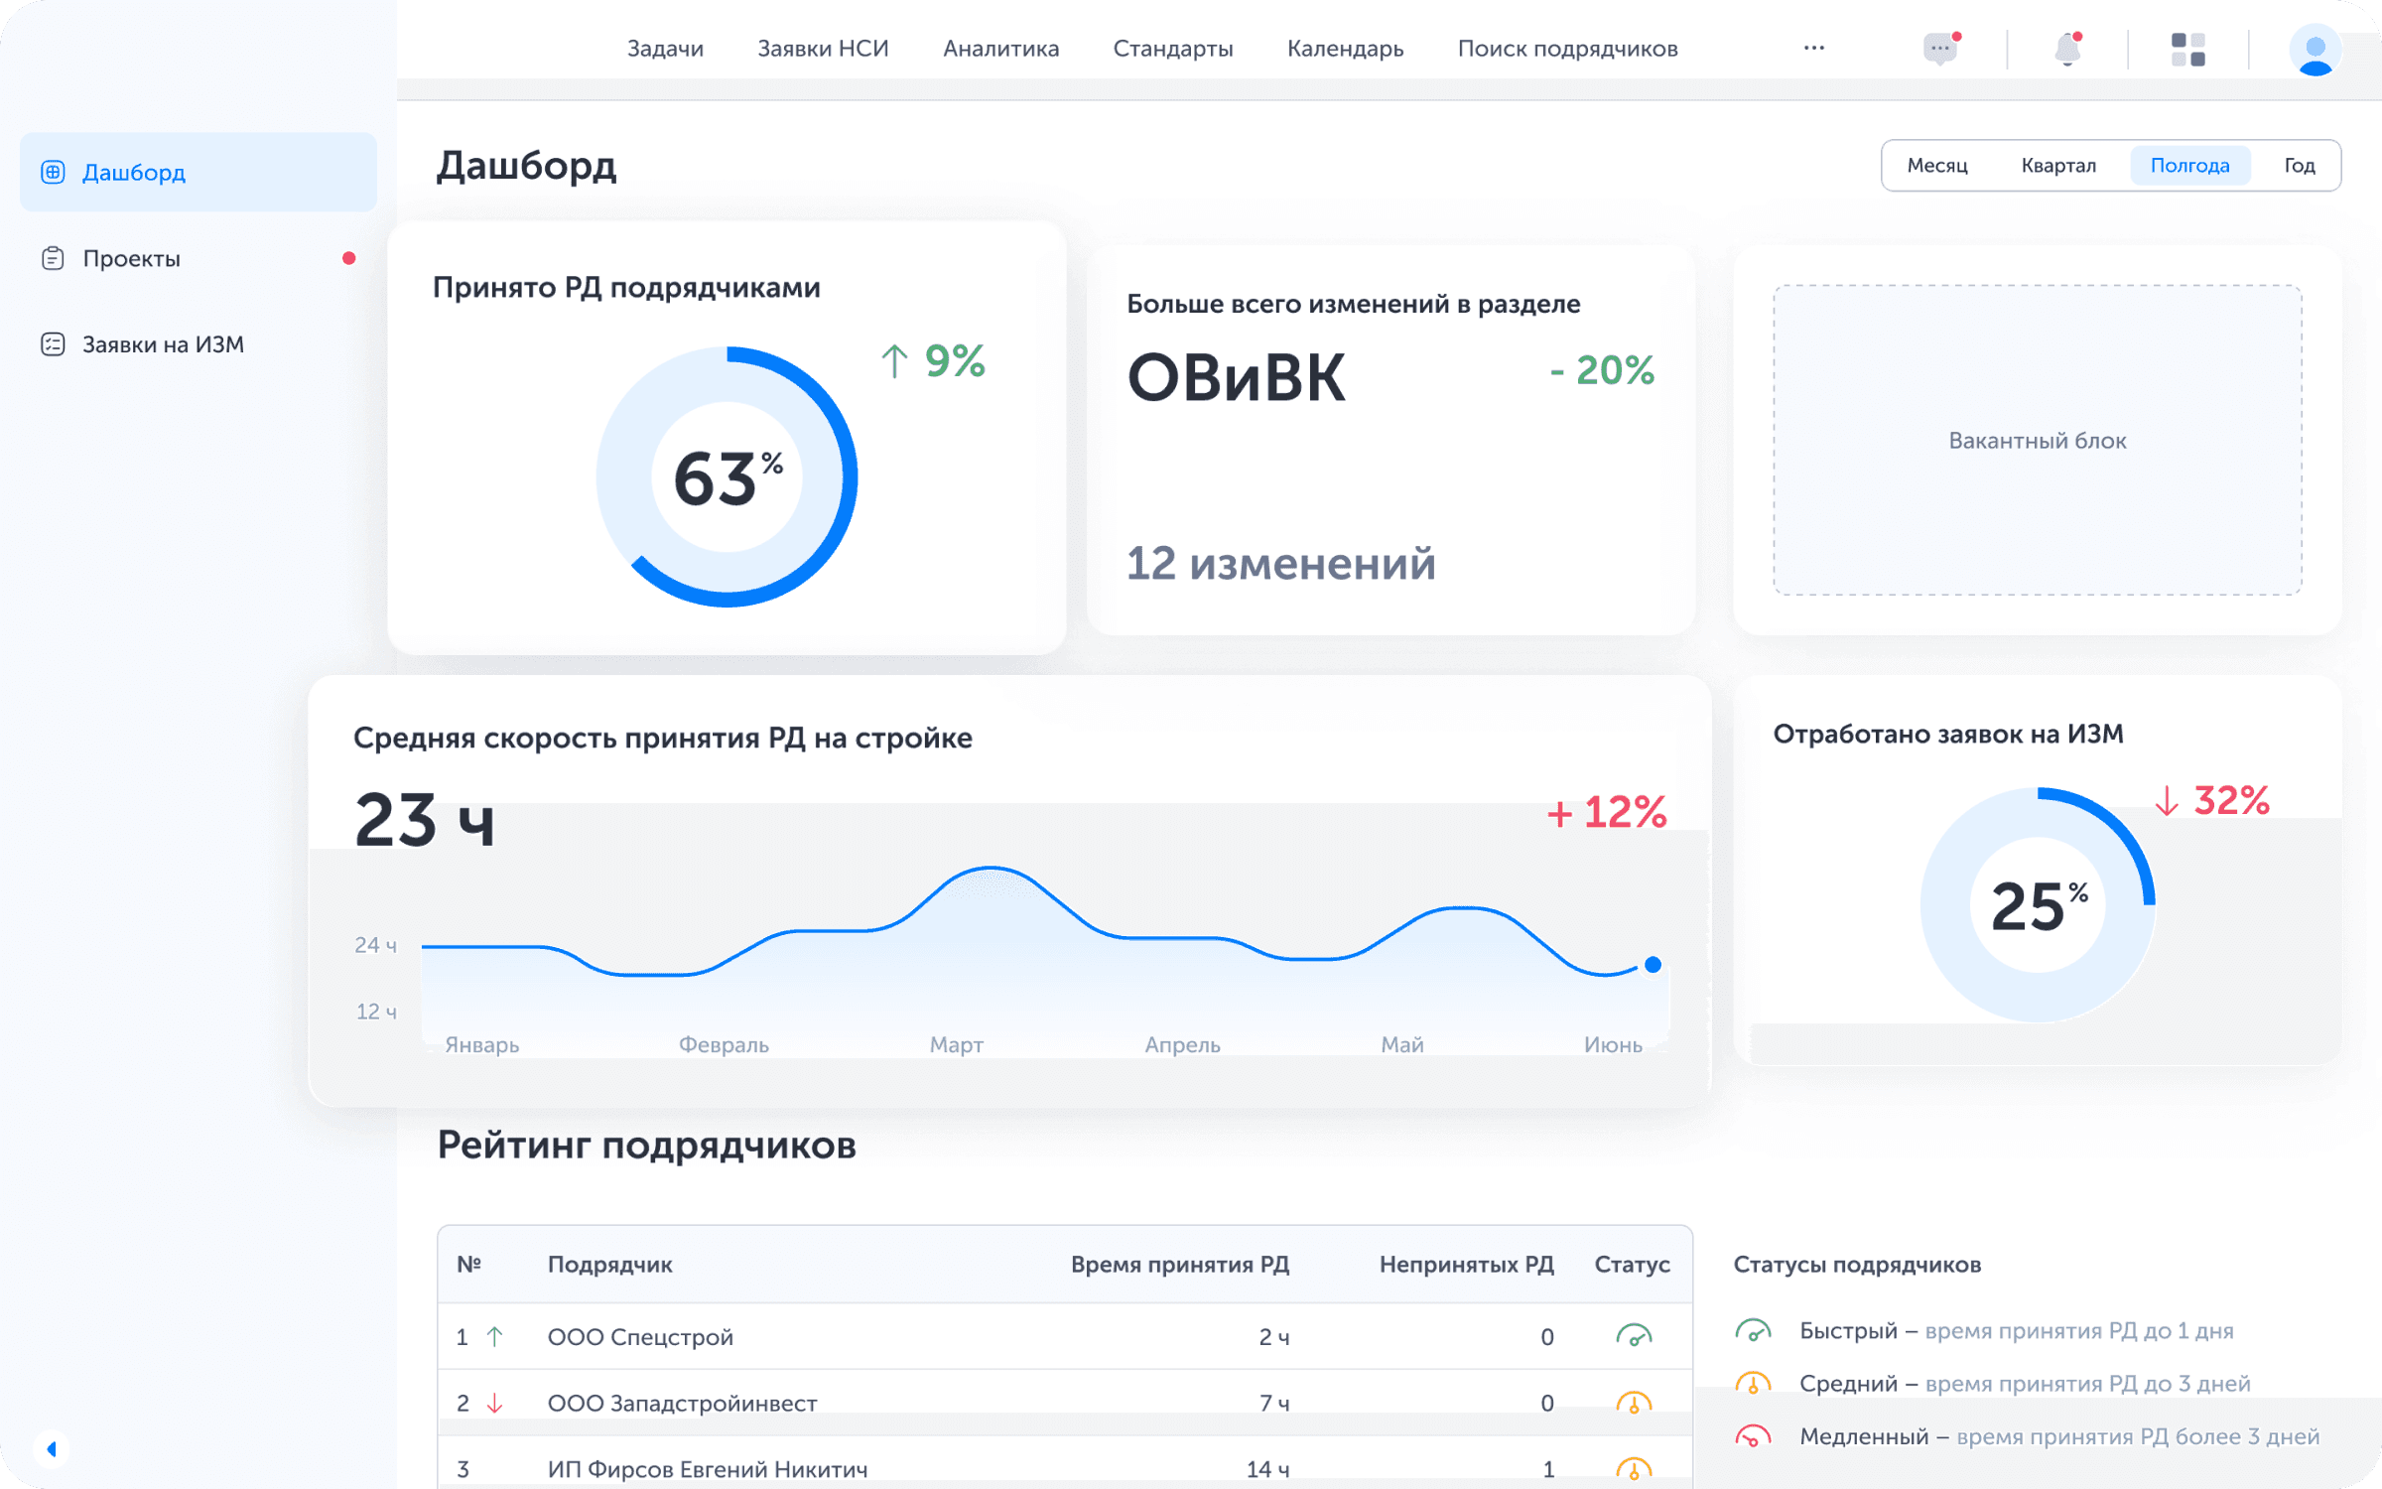The height and width of the screenshot is (1489, 2382).
Task: Click the Проекты clipboard icon
Action: tap(53, 258)
